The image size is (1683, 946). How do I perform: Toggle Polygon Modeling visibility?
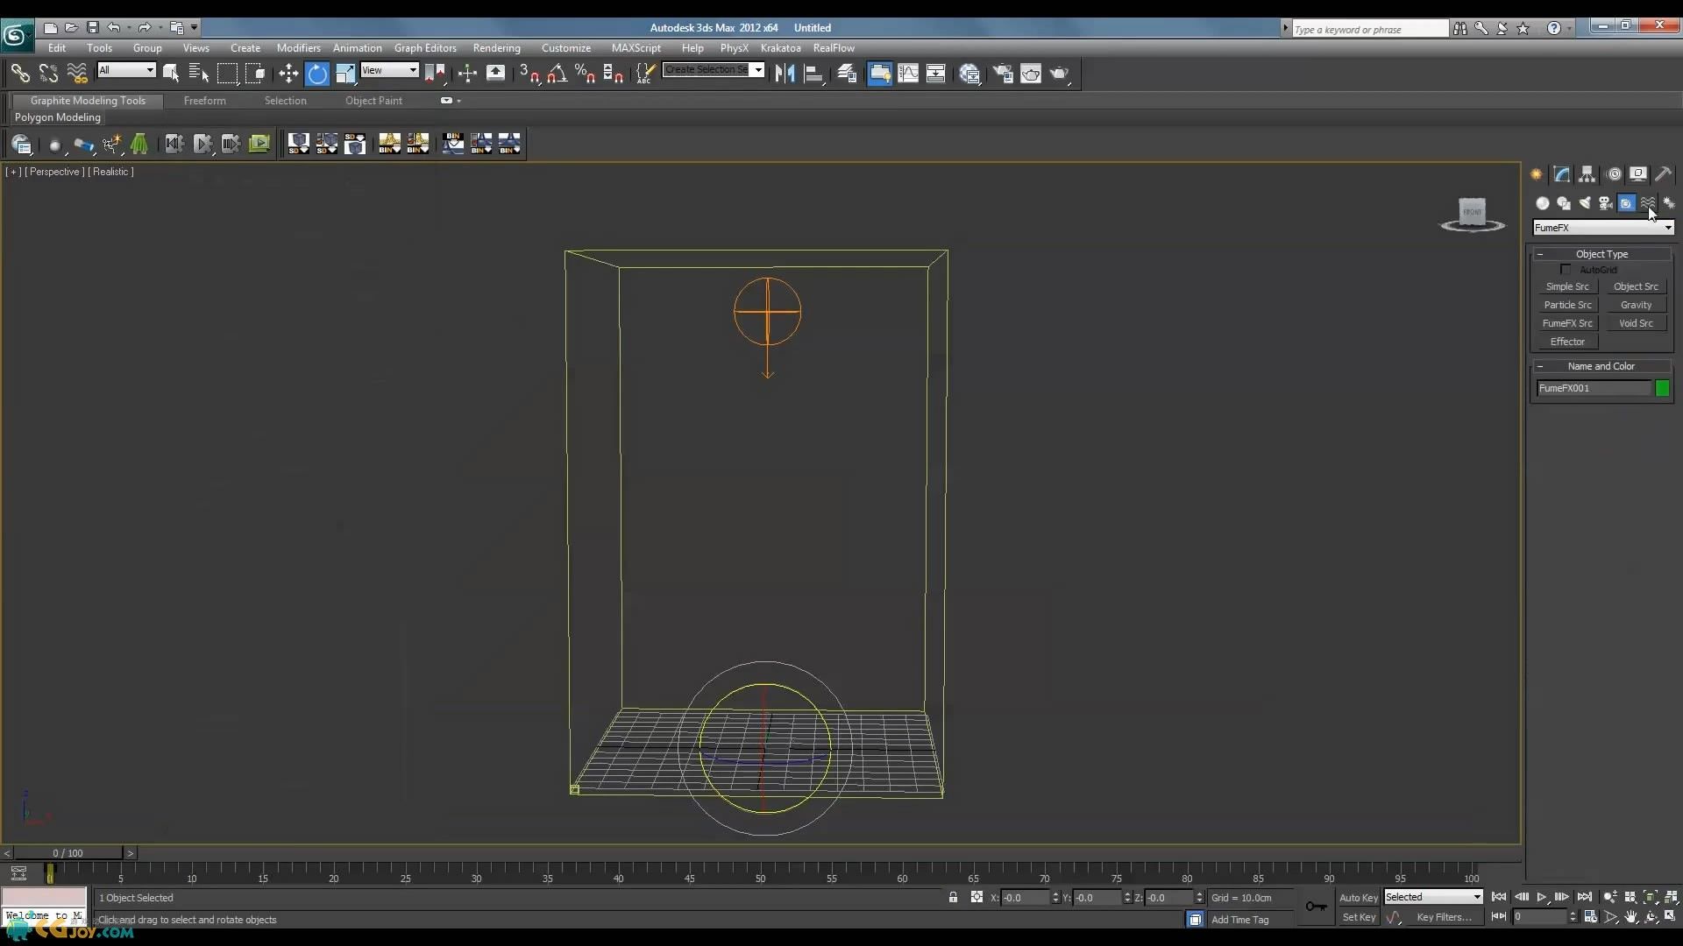point(58,116)
